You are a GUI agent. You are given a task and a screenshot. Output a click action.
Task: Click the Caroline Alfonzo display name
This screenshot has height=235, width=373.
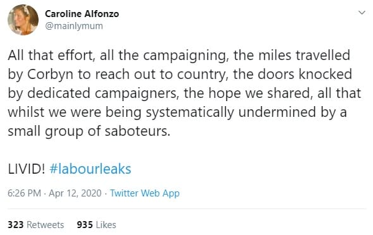point(82,14)
